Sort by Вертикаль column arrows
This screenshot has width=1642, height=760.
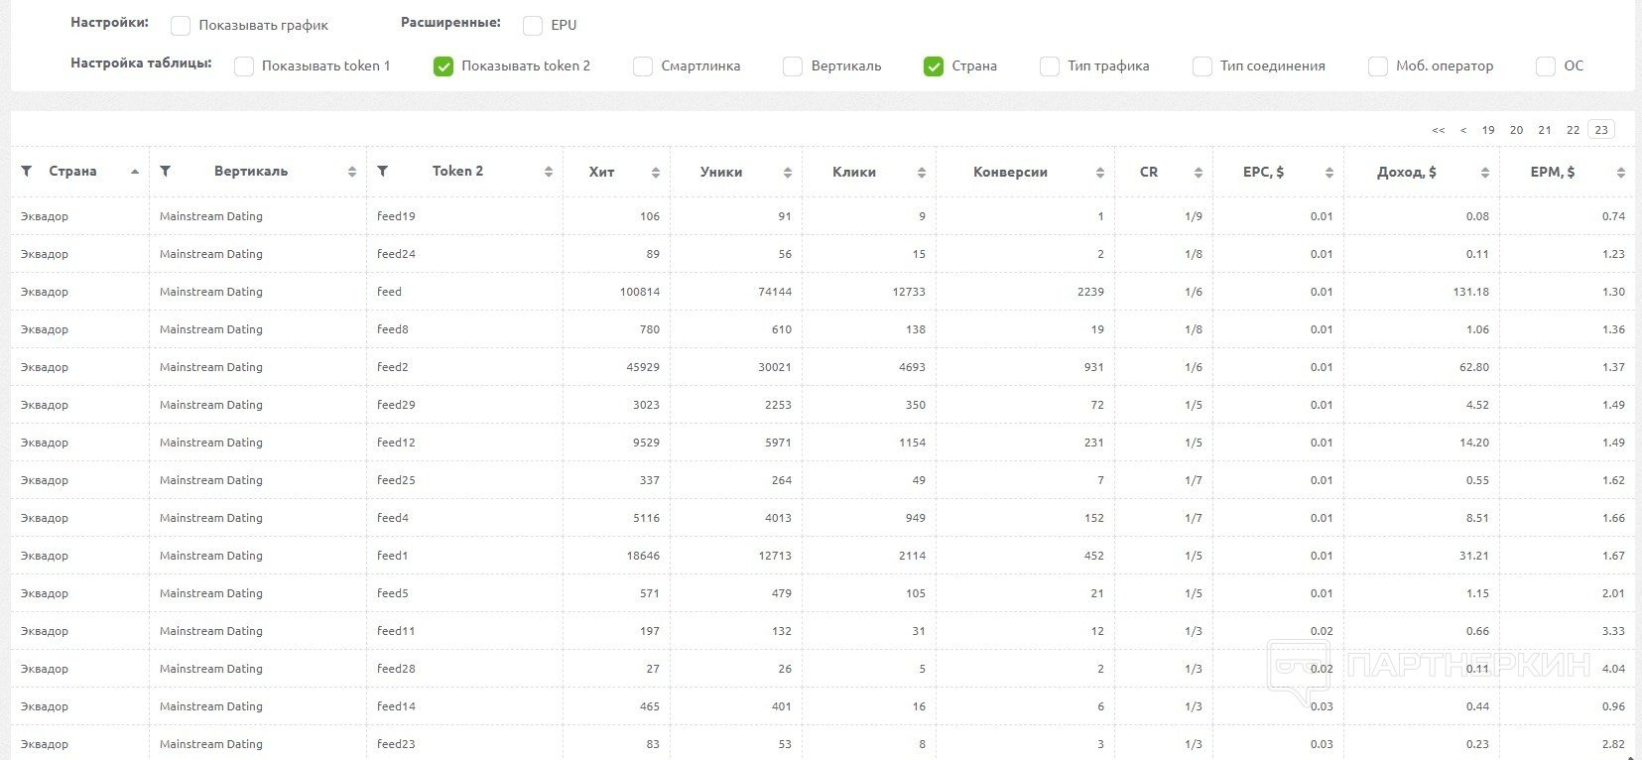click(x=352, y=173)
